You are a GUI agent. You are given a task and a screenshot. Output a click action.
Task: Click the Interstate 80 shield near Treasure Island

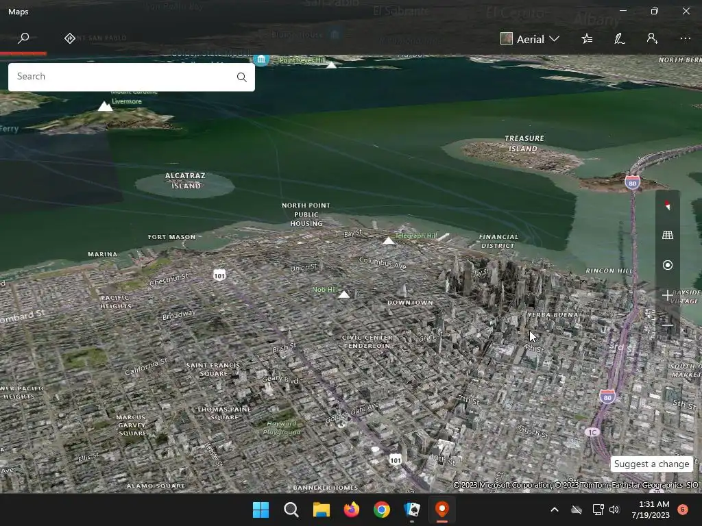pos(632,183)
